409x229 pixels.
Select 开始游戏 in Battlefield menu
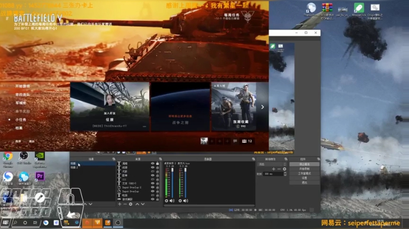pyautogui.click(x=22, y=86)
